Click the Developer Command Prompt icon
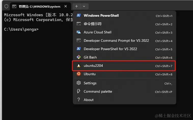Image resolution: width=193 pixels, height=120 pixels. pos(79,41)
